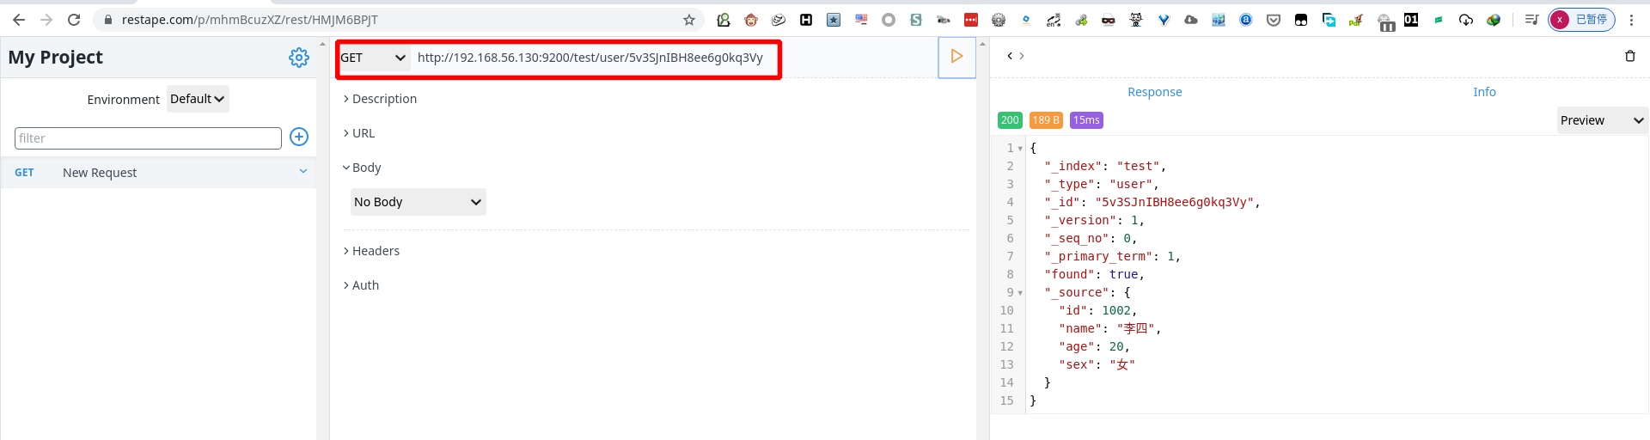Click the "age": 20 line
This screenshot has width=1650, height=440.
click(x=1094, y=347)
